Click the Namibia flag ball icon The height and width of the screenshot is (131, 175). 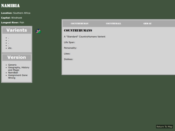pos(38,31)
